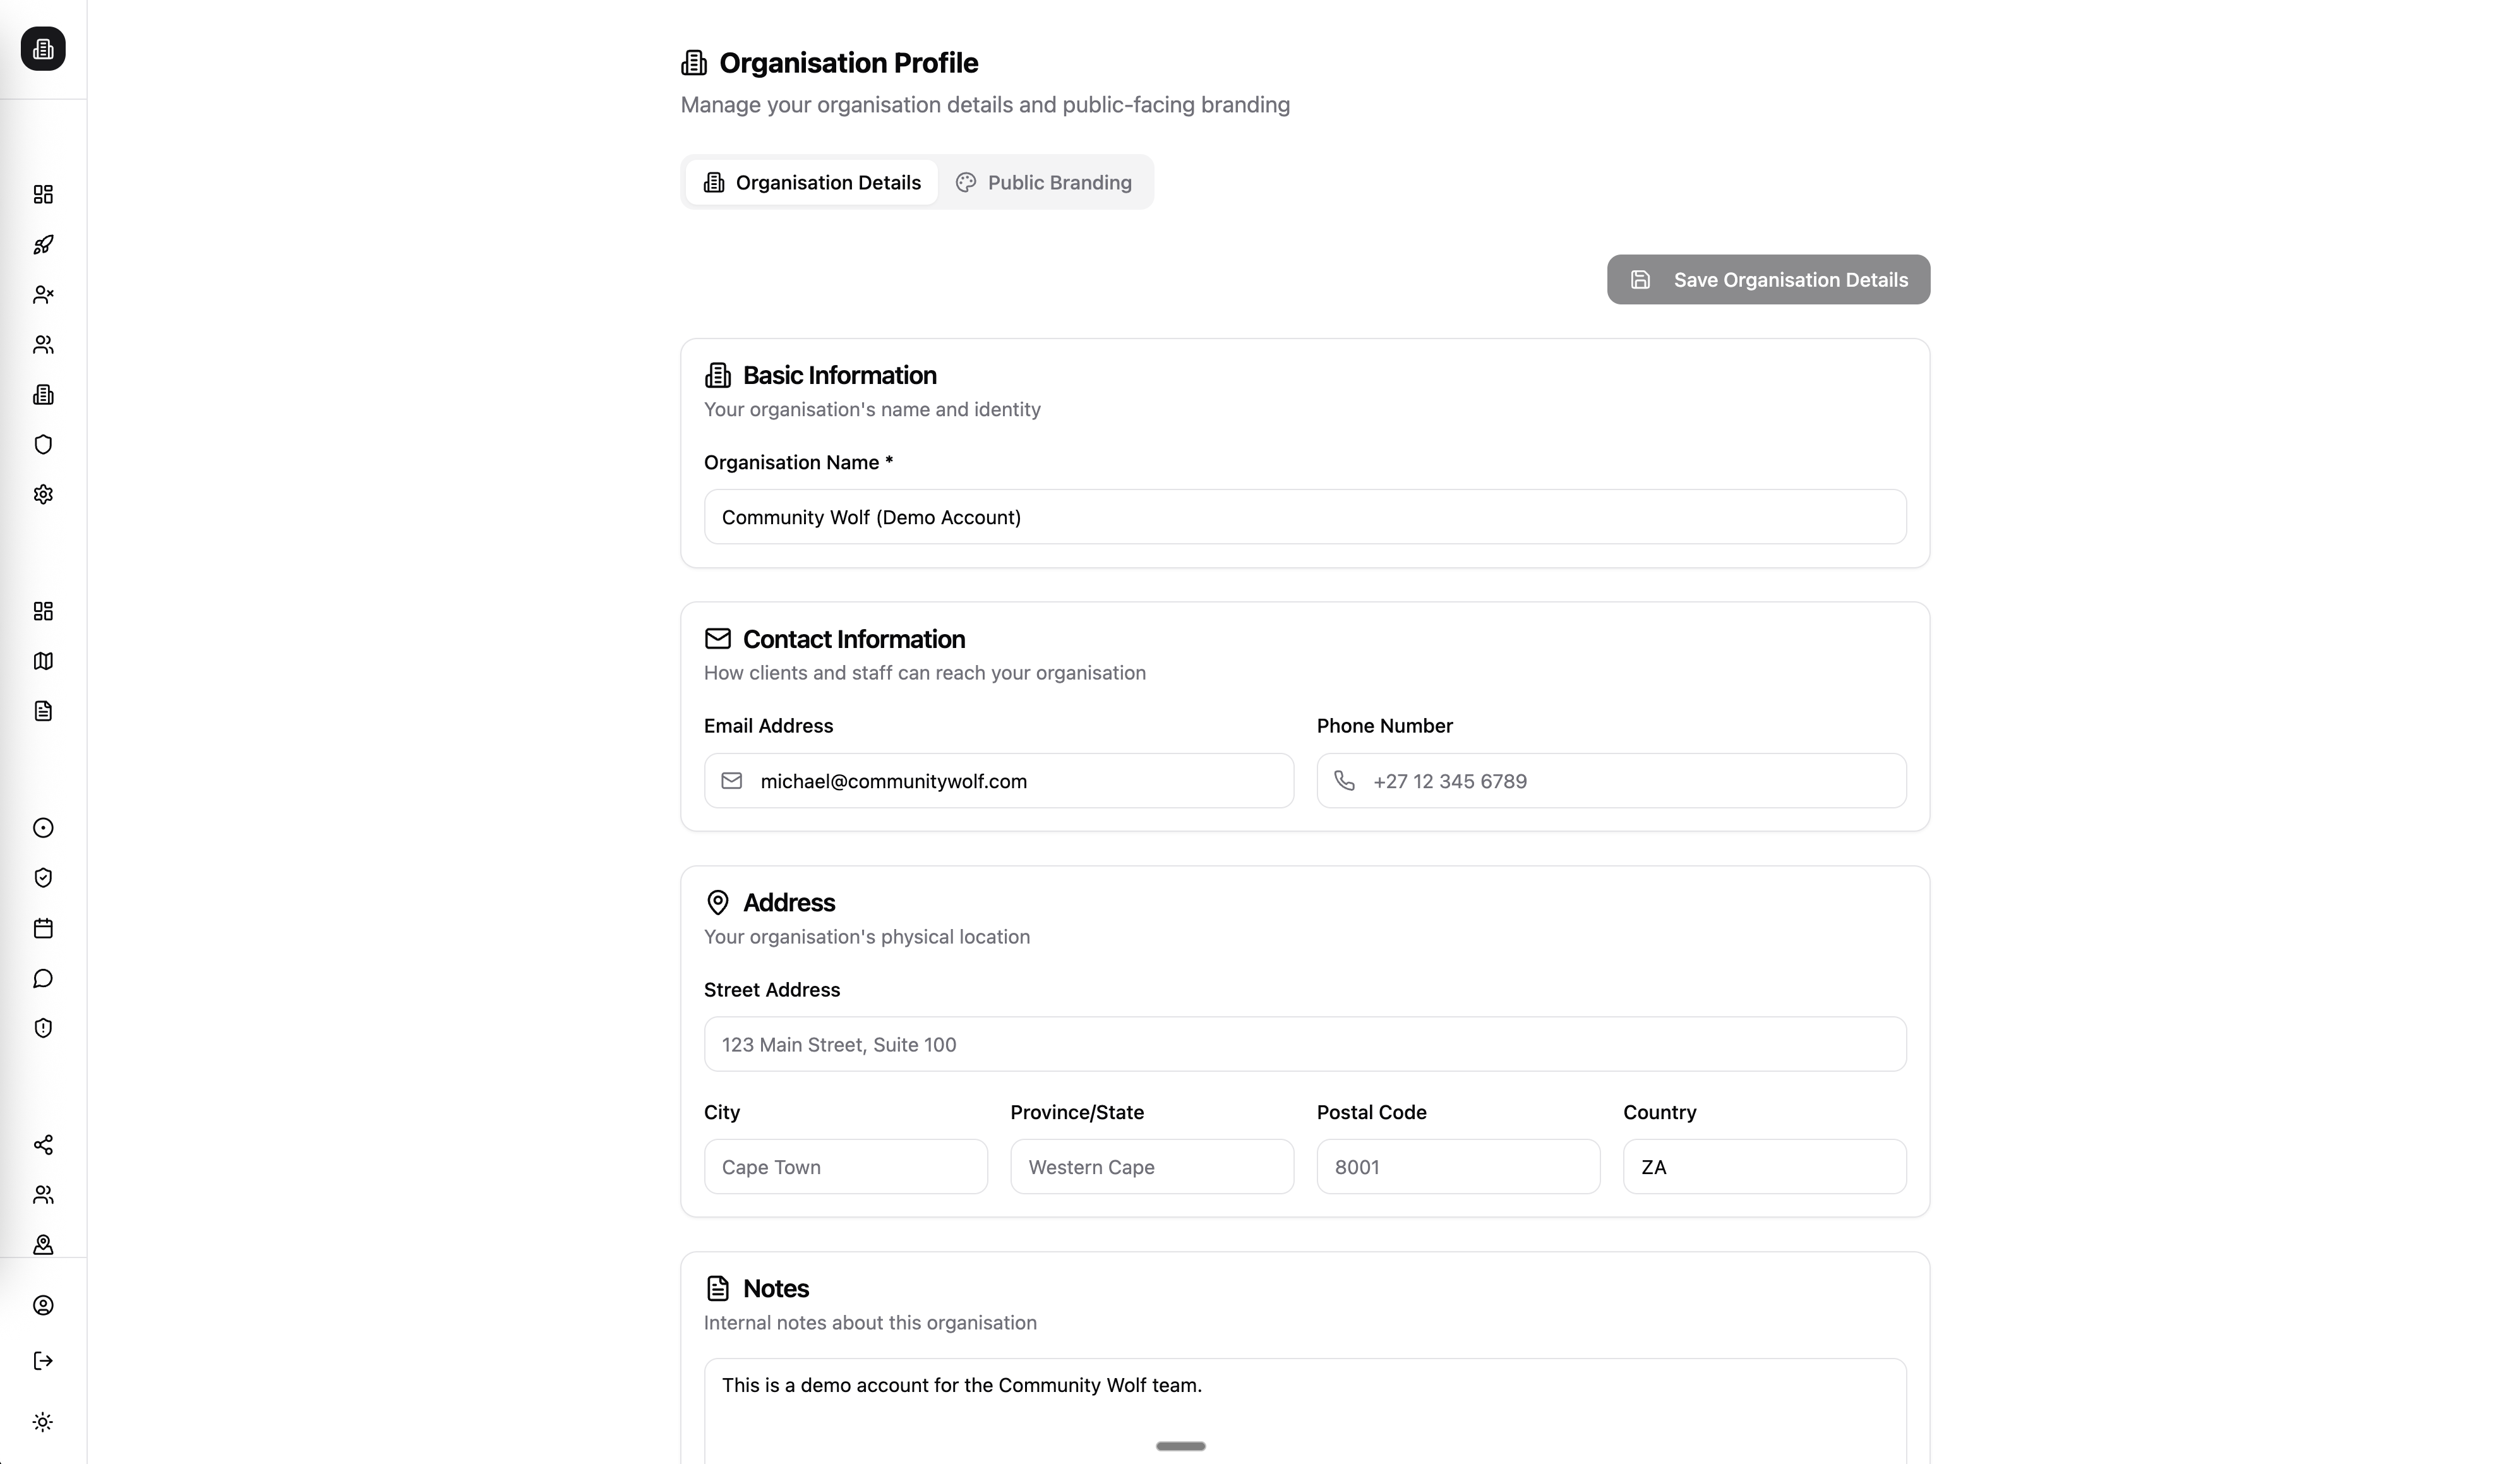
Task: Select the rocket icon in the sidebar
Action: pyautogui.click(x=43, y=245)
